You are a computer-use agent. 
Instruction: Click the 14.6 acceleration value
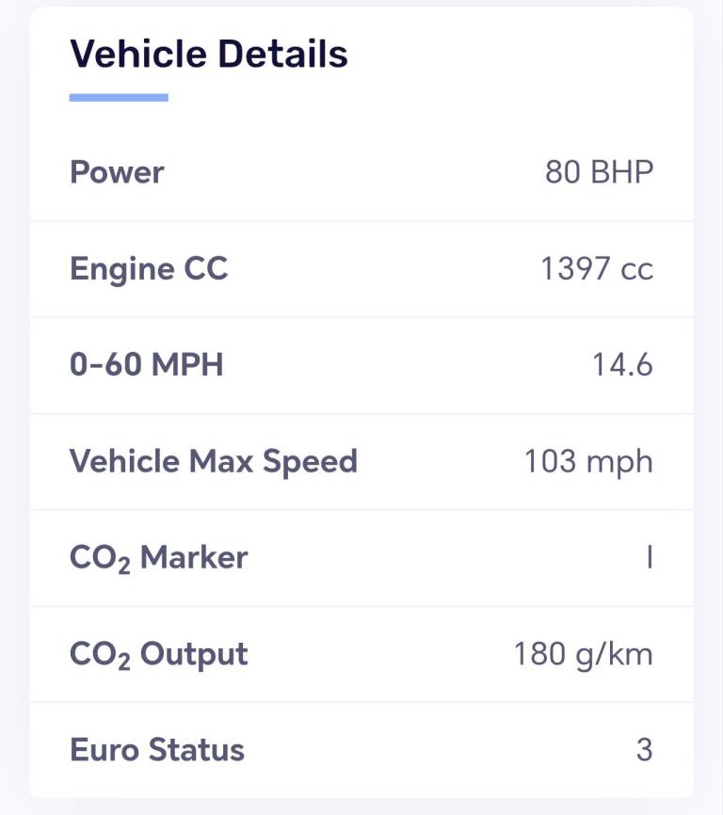click(622, 365)
